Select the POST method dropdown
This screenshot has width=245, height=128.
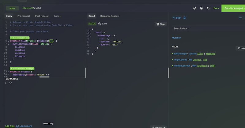[x=12, y=9]
